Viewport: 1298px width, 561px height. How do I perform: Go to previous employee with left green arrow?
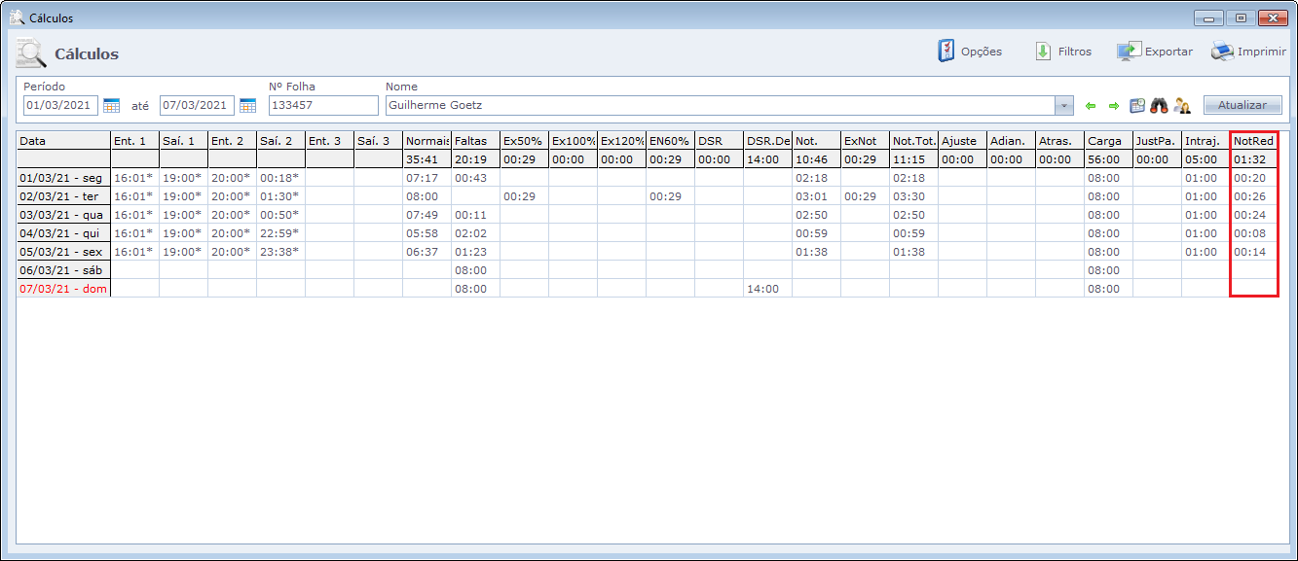pyautogui.click(x=1091, y=105)
